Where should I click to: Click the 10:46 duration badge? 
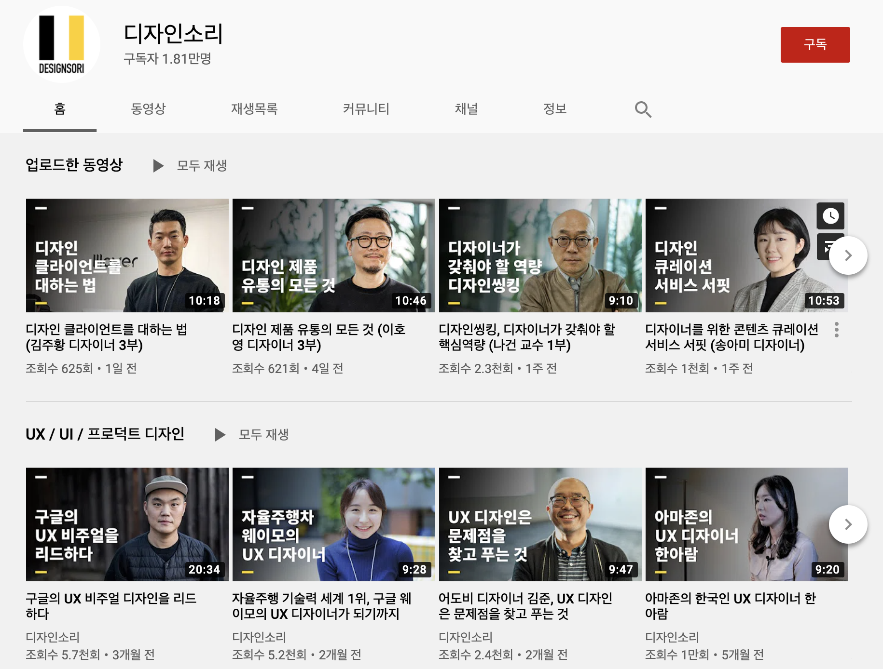point(411,301)
